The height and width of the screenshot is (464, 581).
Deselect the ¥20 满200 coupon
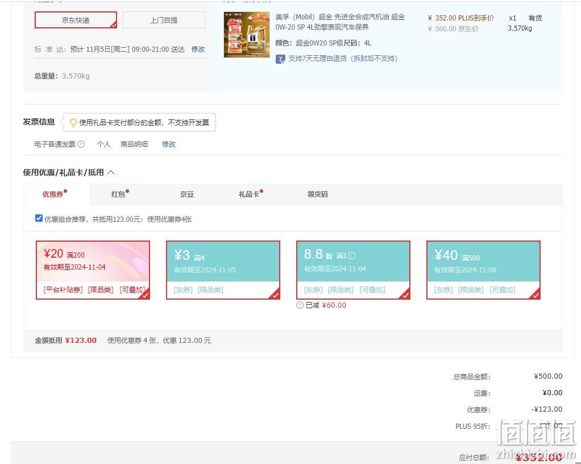[93, 270]
